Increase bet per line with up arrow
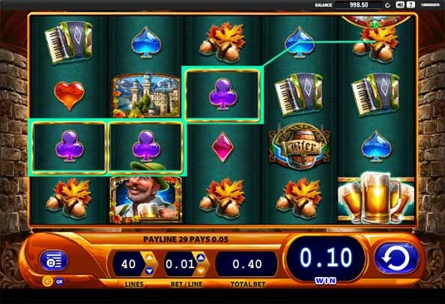Screen dimensions: 445x304 click(x=201, y=258)
